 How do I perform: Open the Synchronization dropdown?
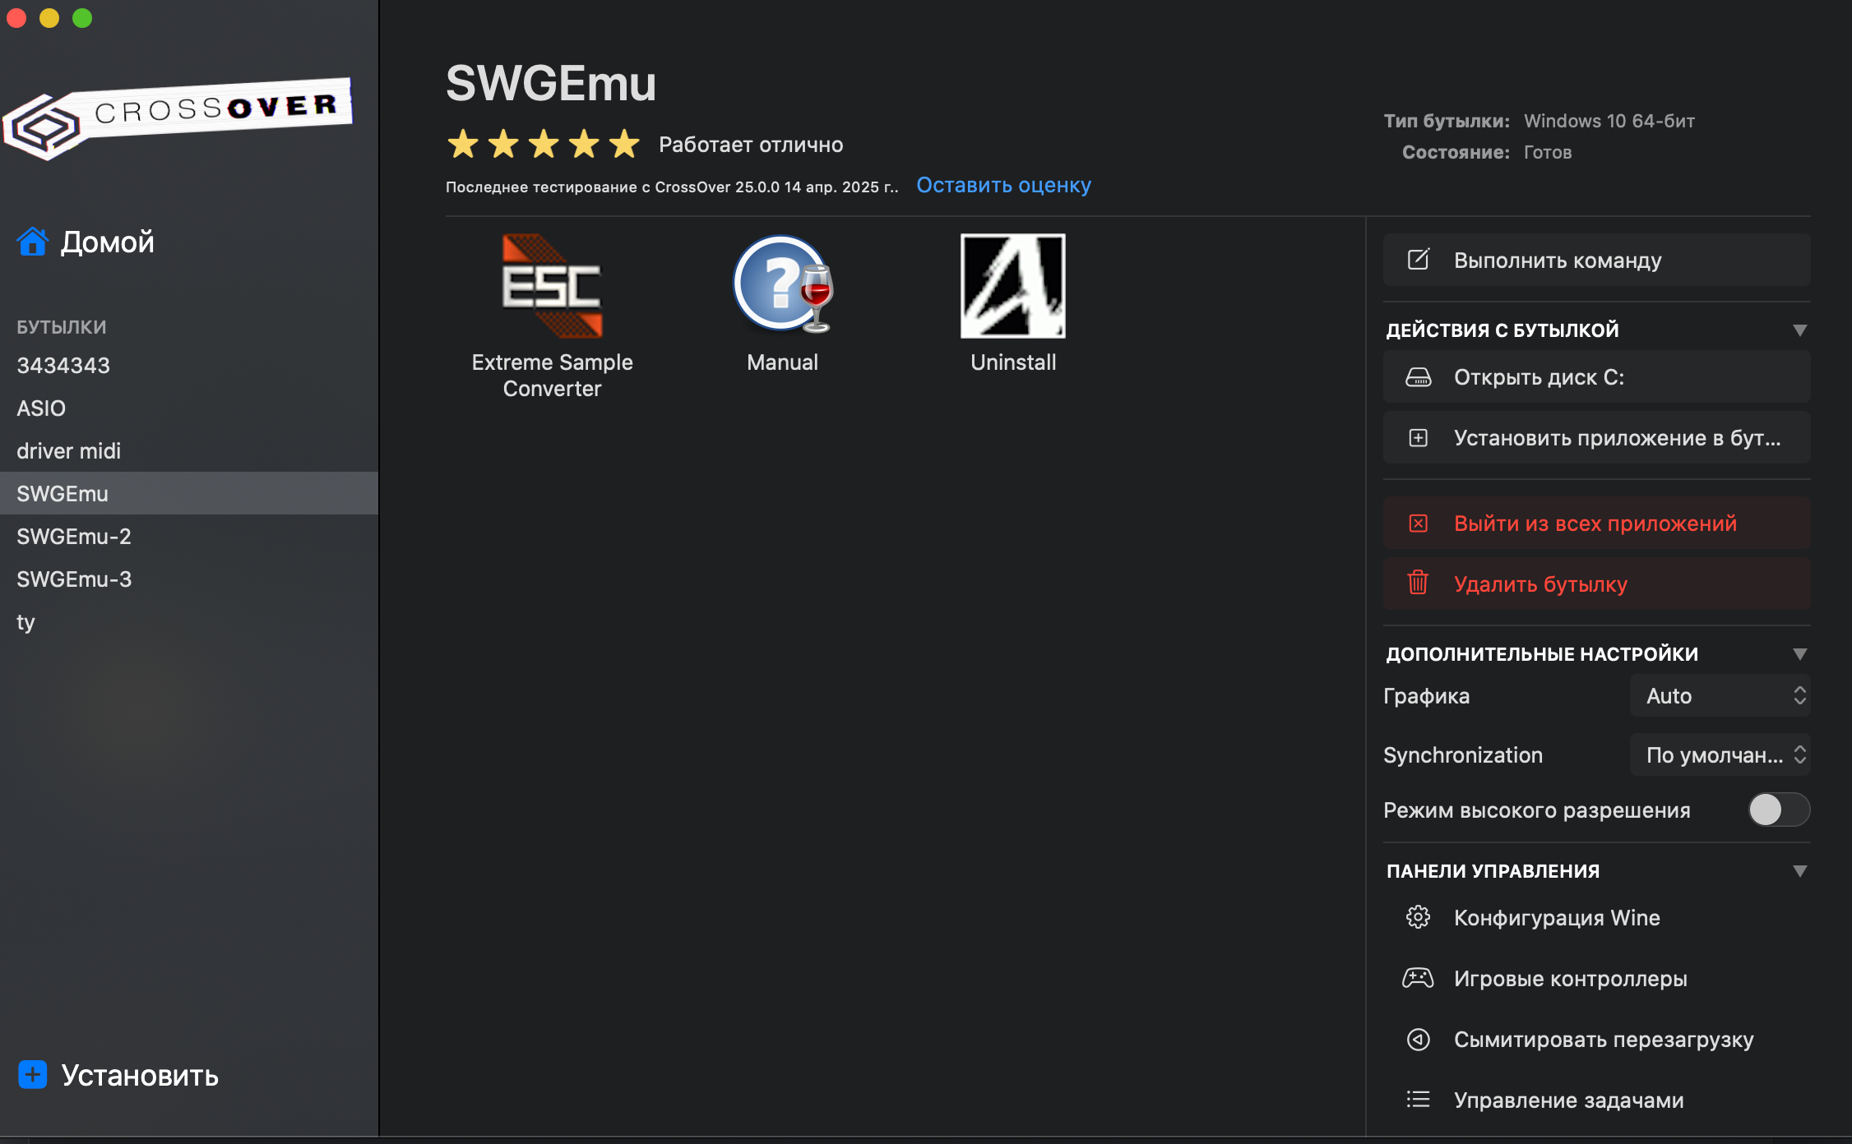[1720, 754]
